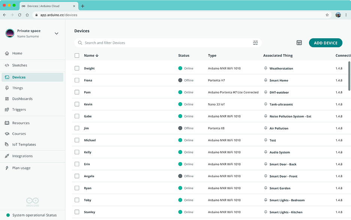Select Home in the sidebar menu

pyautogui.click(x=17, y=53)
